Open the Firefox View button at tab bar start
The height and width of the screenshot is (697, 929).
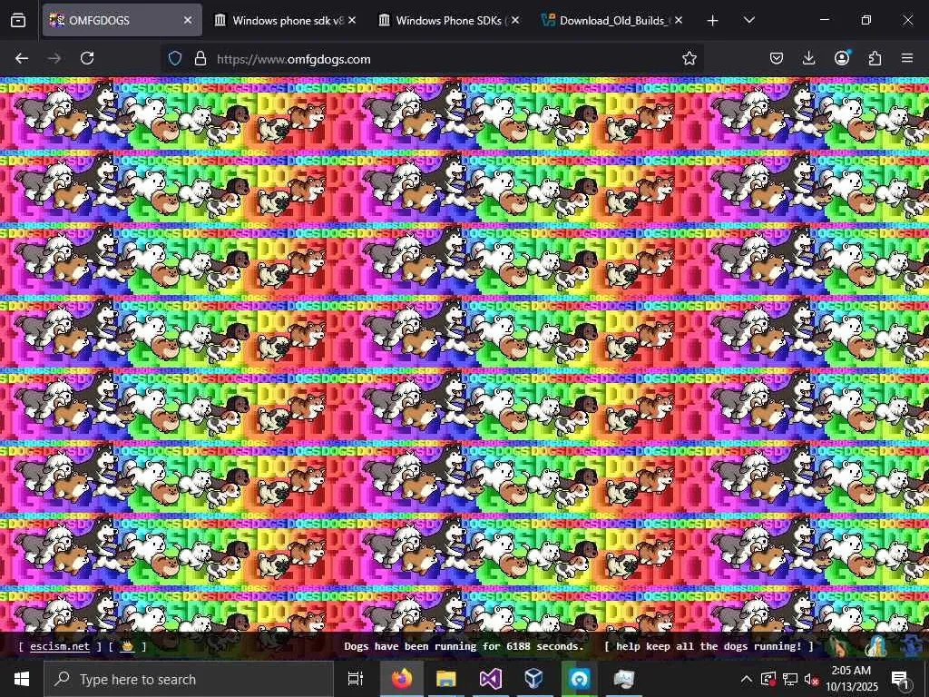[18, 20]
